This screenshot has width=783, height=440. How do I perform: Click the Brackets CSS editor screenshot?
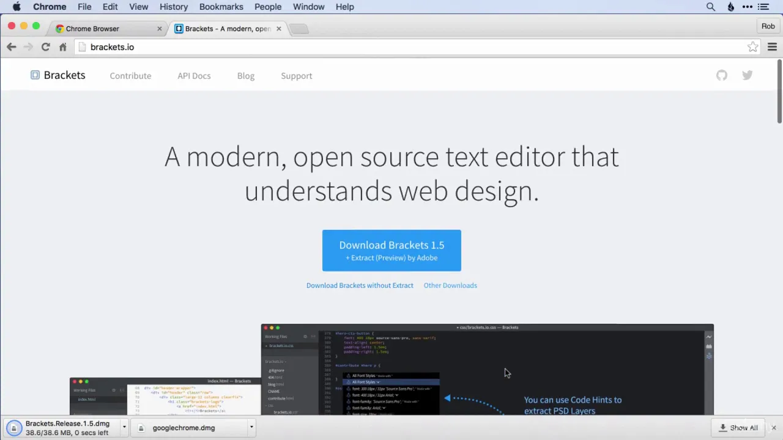tap(487, 369)
